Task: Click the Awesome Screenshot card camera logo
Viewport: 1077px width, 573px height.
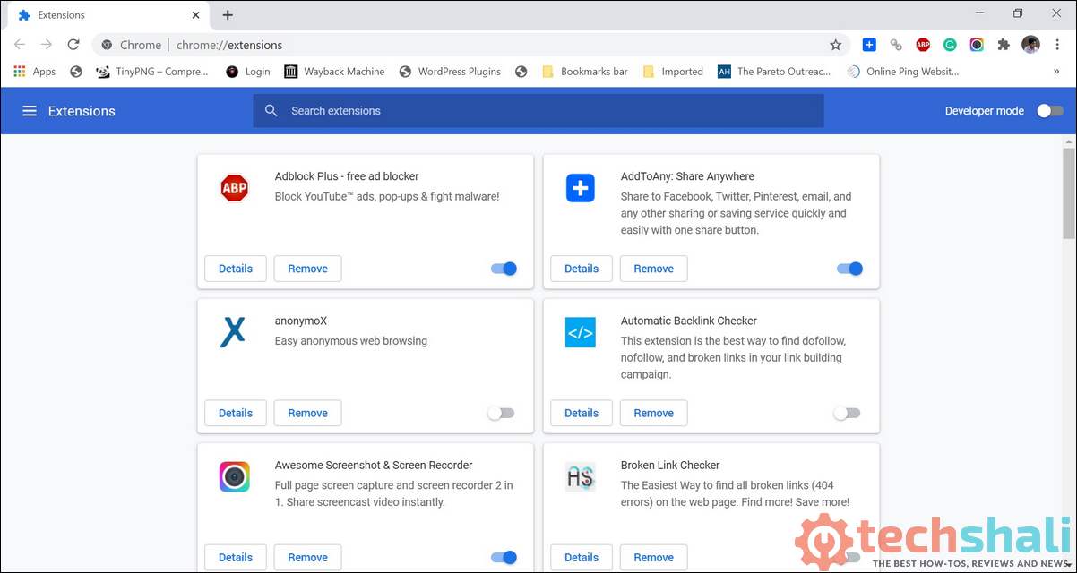Action: 234,476
